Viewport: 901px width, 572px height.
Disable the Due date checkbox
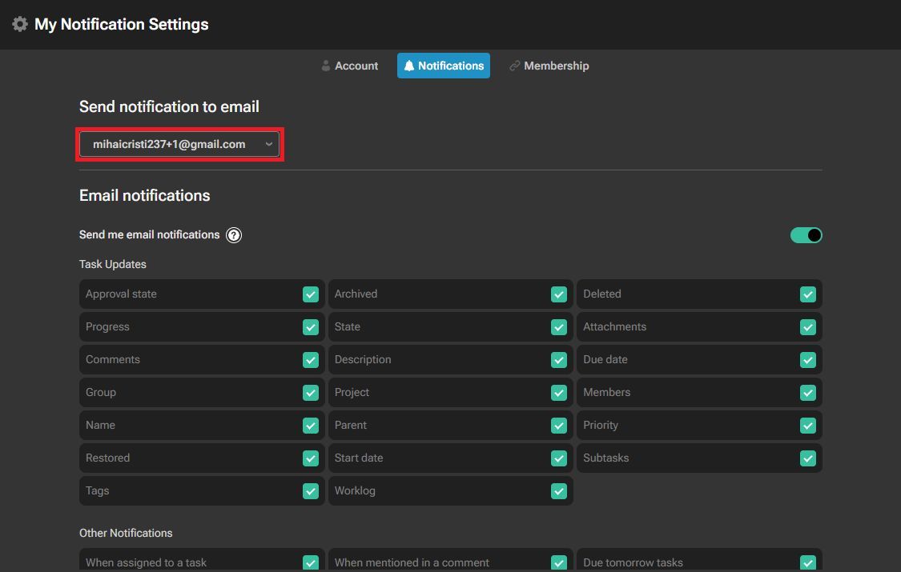pyautogui.click(x=808, y=360)
